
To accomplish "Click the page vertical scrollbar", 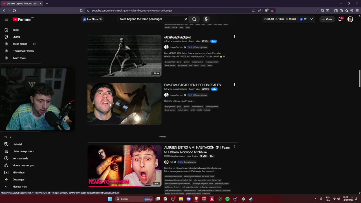I will pyautogui.click(x=359, y=79).
